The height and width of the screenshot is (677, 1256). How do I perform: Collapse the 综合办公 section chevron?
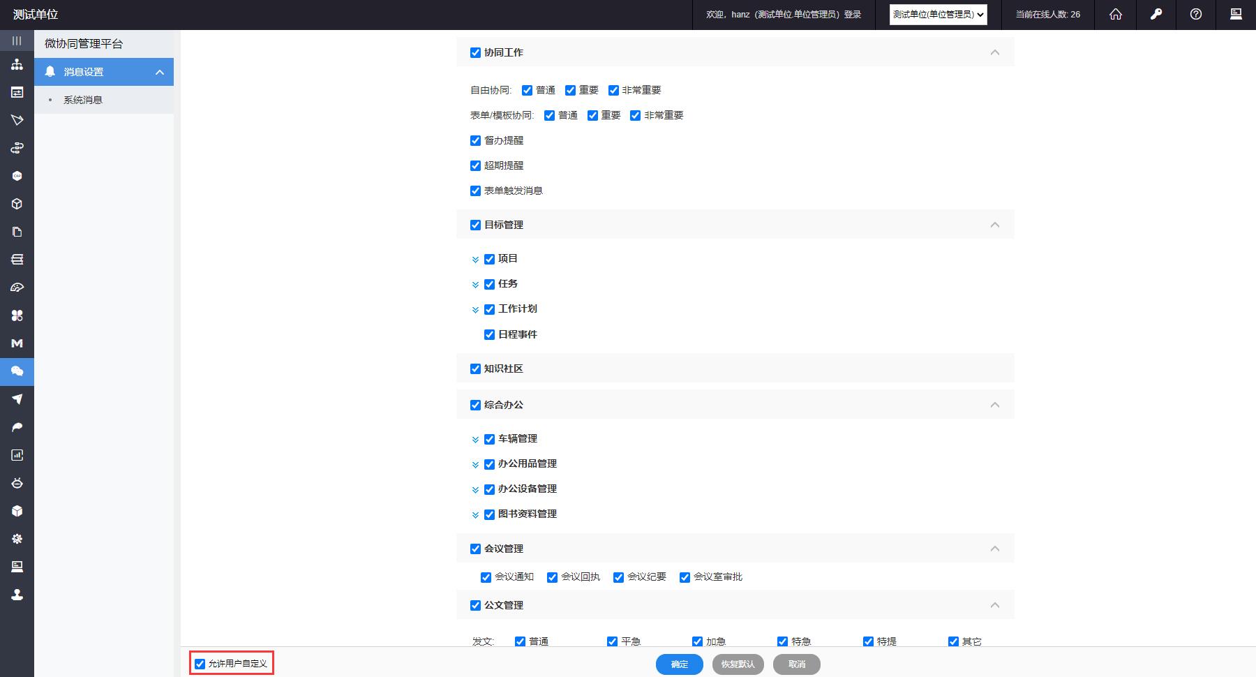995,405
